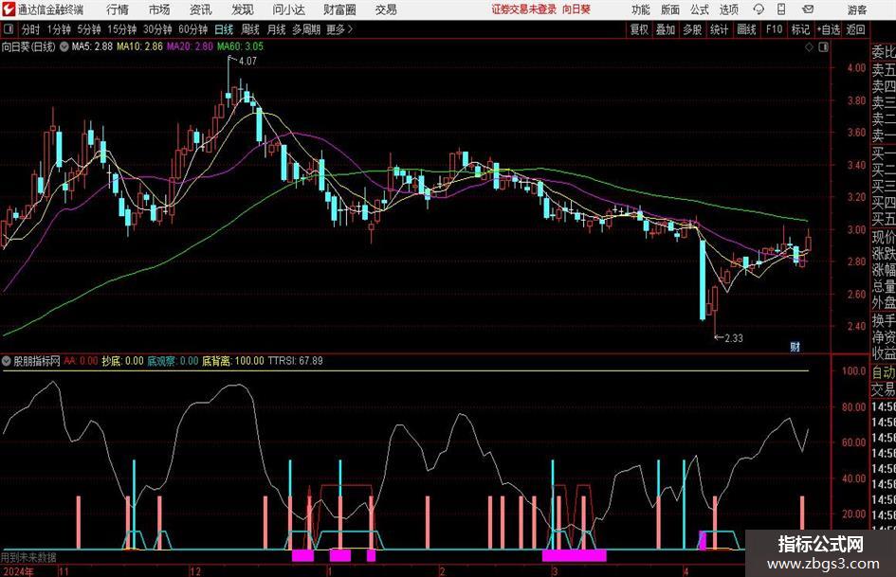Switch to 1分钟 period tab
The height and width of the screenshot is (577, 896).
tap(58, 29)
